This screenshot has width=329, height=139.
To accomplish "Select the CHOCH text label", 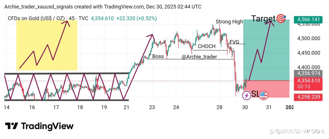I will coord(207,46).
